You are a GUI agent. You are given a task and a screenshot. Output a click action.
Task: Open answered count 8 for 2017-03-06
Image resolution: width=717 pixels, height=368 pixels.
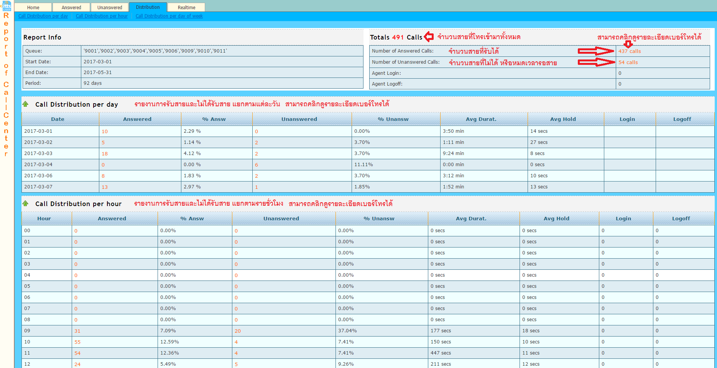[x=103, y=176]
